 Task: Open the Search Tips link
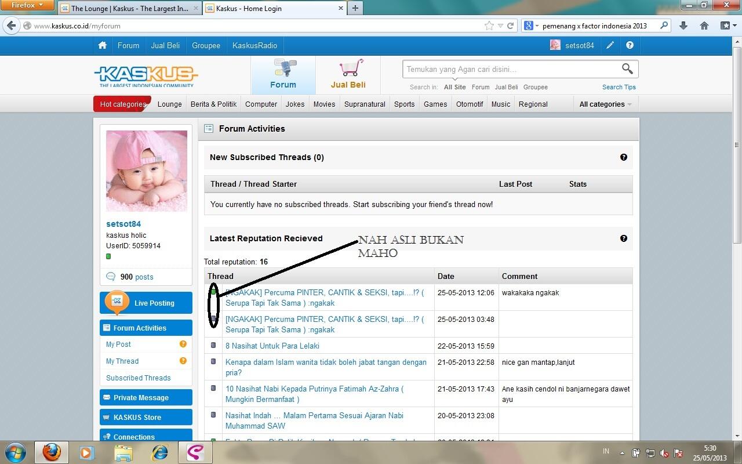(619, 87)
